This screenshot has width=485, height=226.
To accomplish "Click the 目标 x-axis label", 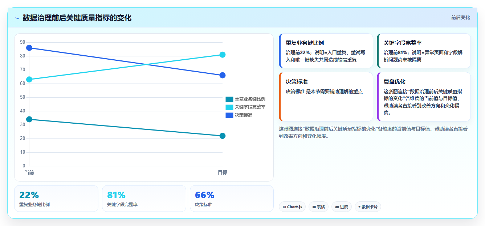I will 223,172.
